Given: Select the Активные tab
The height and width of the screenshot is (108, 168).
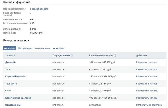Looking at the screenshot, I should [x=10, y=48].
